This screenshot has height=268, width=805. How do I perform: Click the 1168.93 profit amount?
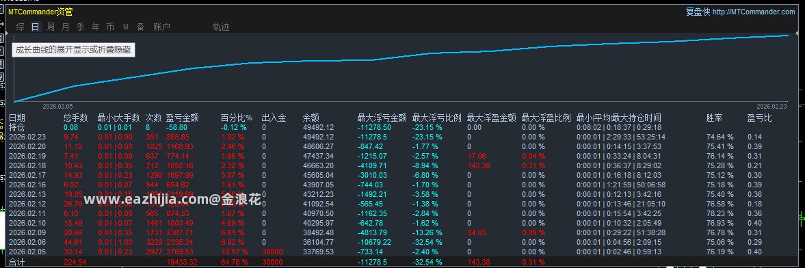coord(180,146)
